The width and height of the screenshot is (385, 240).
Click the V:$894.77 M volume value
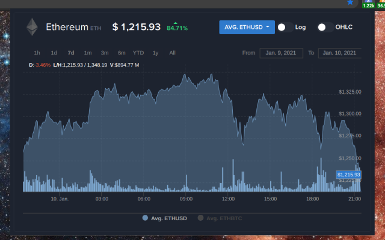click(x=125, y=65)
